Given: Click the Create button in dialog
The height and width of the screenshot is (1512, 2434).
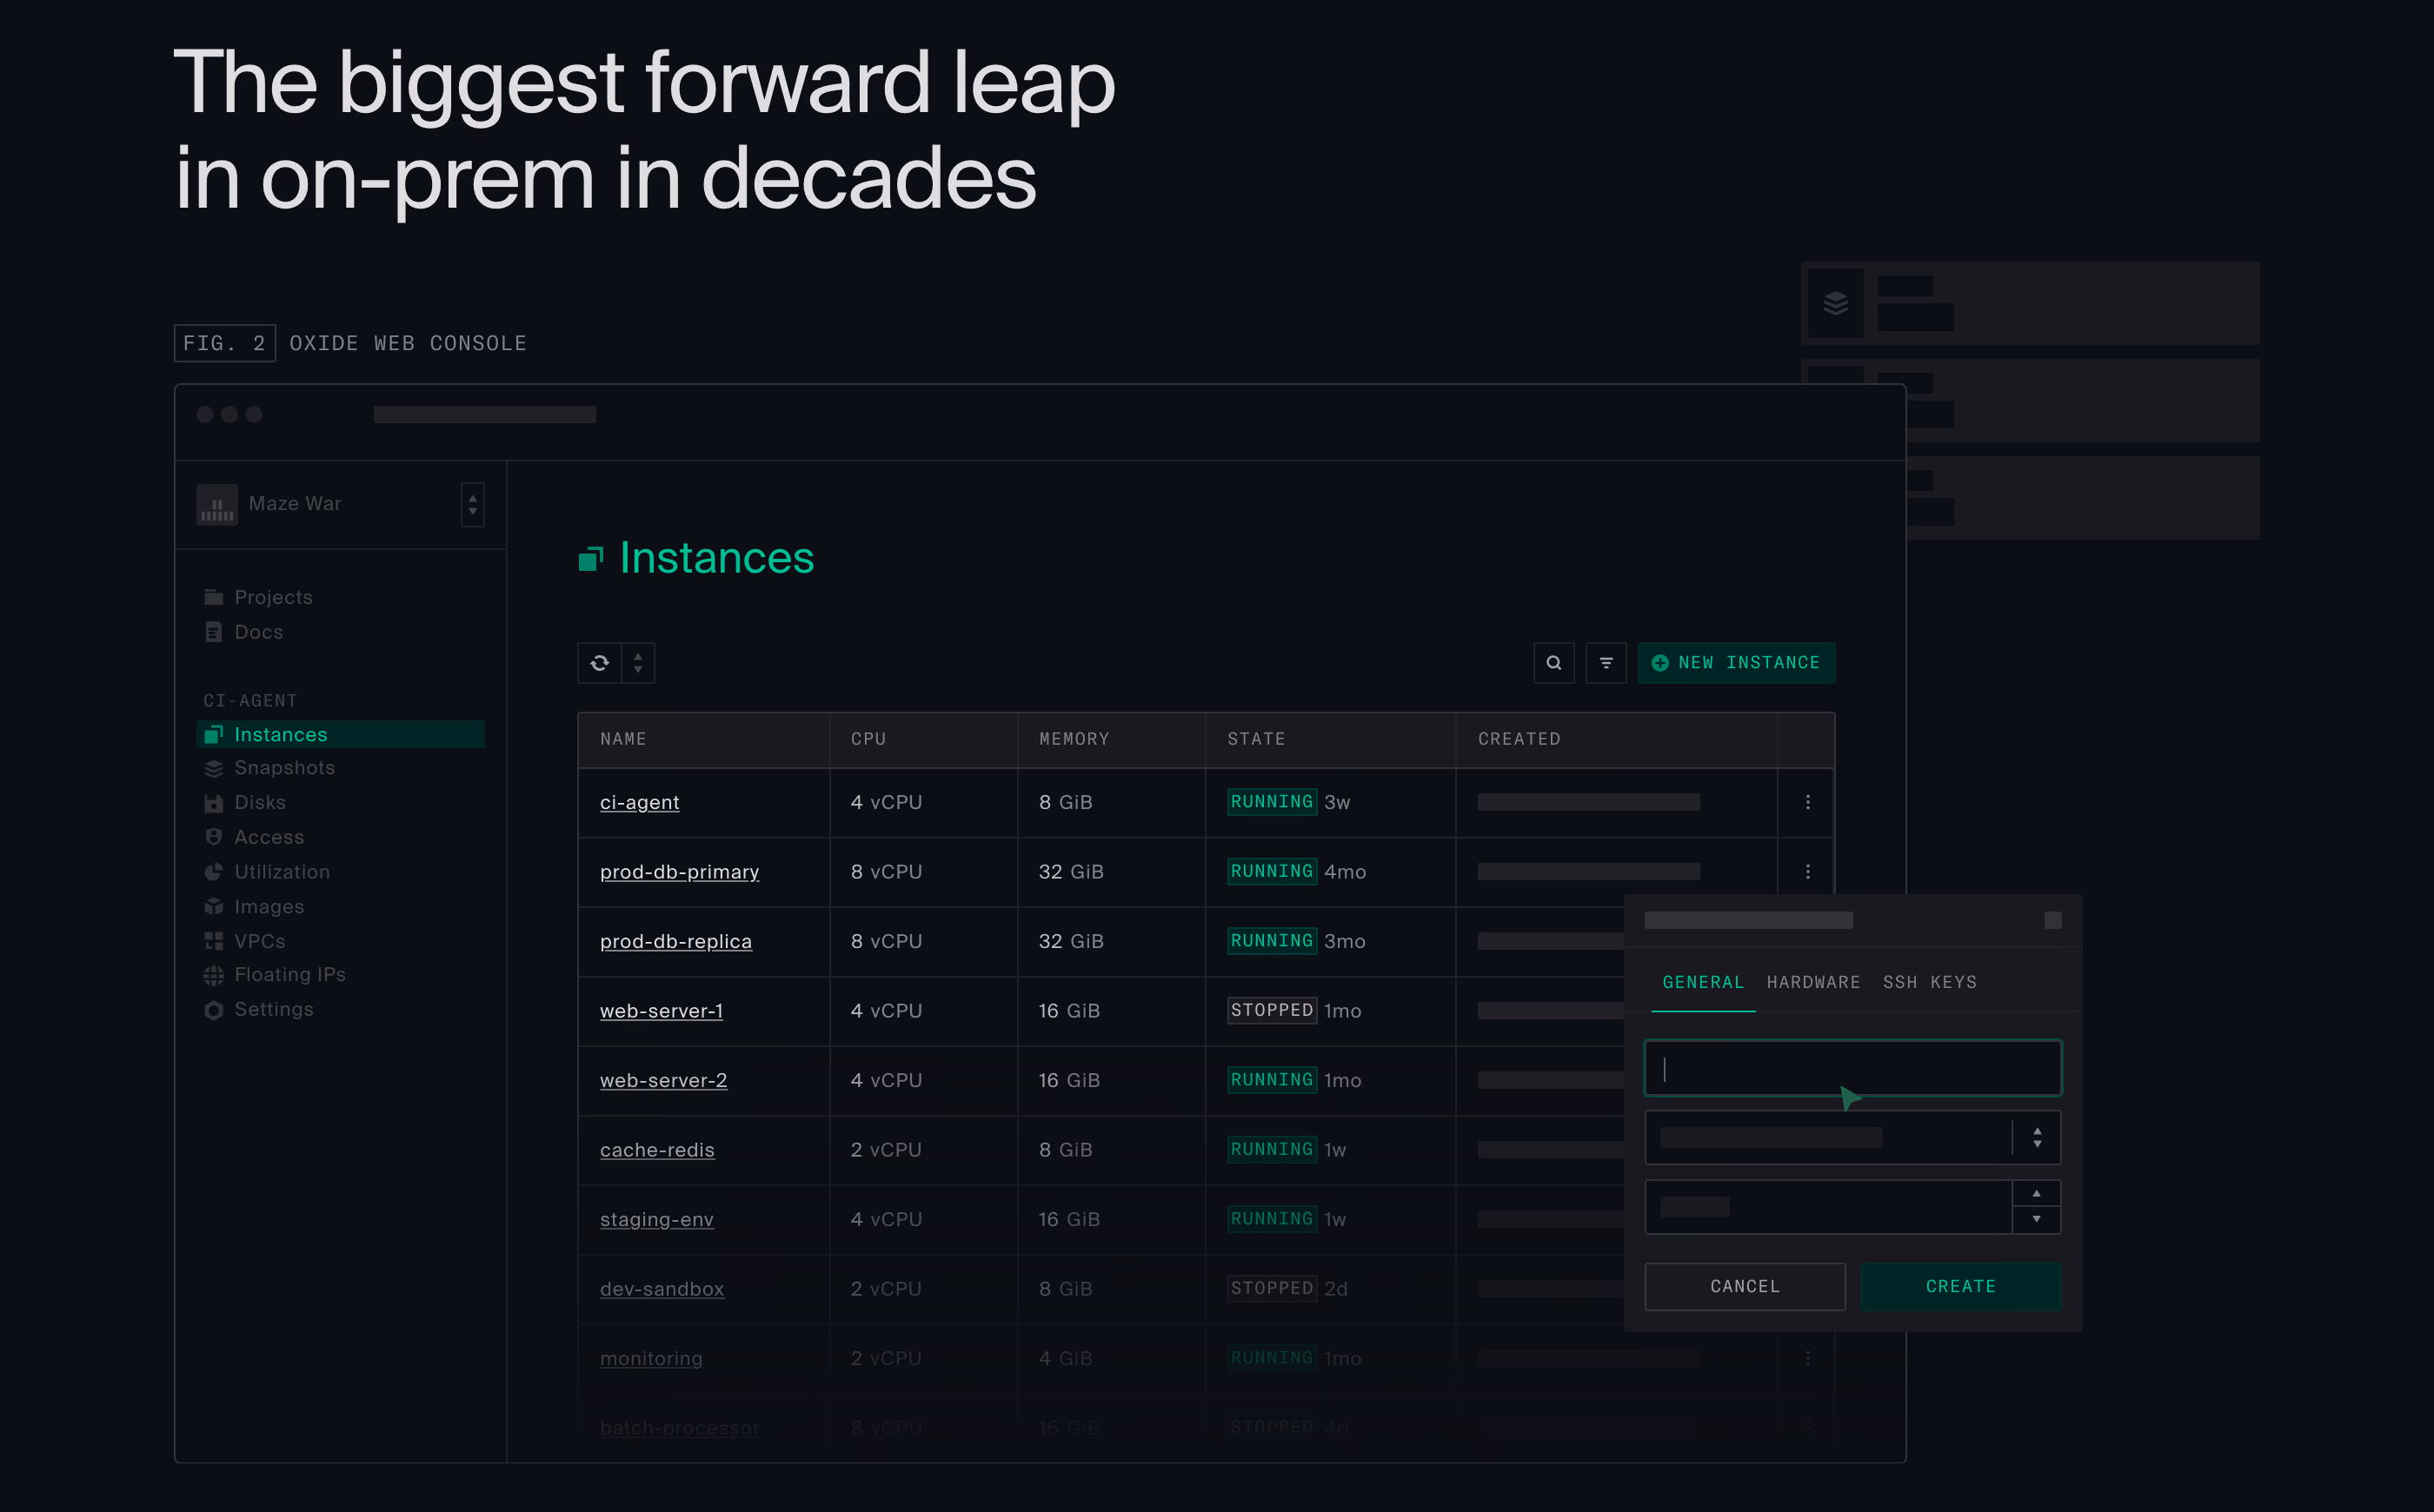Looking at the screenshot, I should pos(1960,1286).
